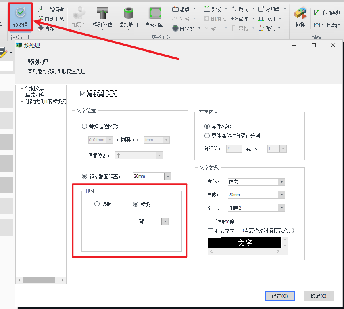
Task: Open the 排样 nesting tool
Action: coord(300,17)
